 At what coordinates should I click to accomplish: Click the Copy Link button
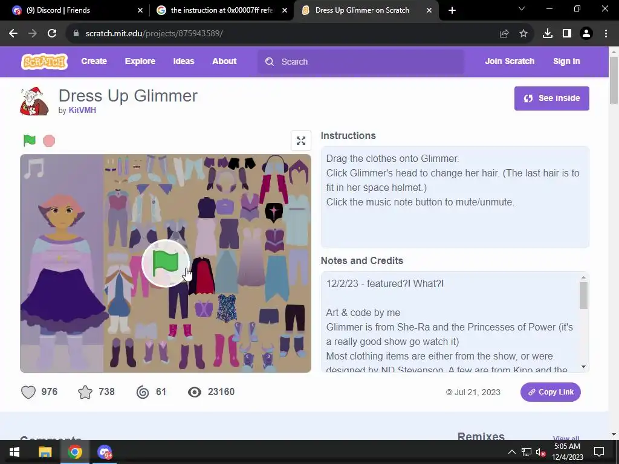550,392
